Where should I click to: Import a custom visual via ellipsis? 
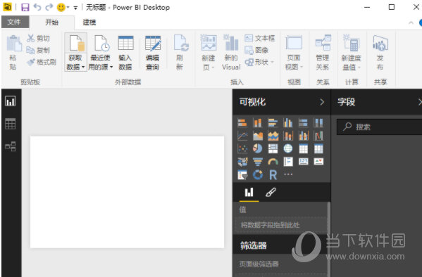288,174
